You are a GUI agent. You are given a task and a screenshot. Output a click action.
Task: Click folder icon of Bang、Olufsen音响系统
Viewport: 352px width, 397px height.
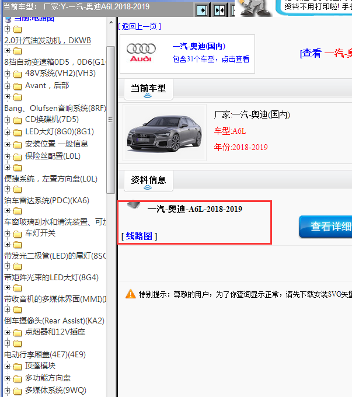pyautogui.click(x=18, y=97)
